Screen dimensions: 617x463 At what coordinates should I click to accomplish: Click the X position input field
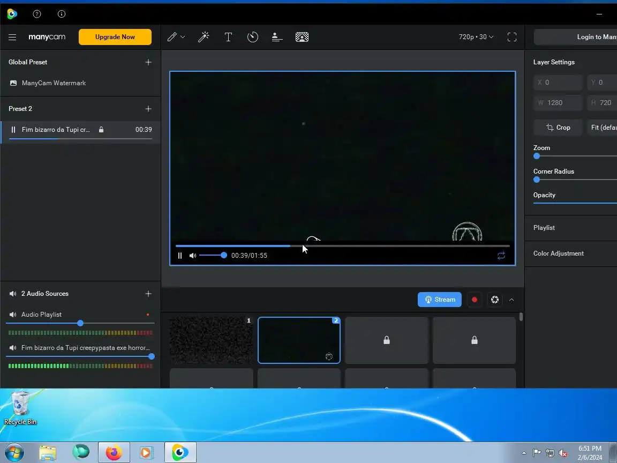pyautogui.click(x=558, y=83)
